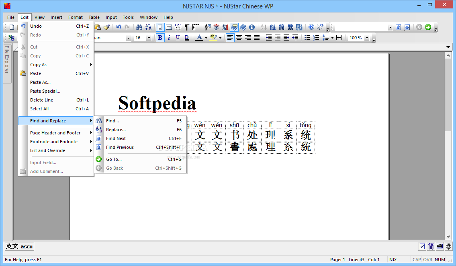Expand the Copy As submenu

pos(56,65)
